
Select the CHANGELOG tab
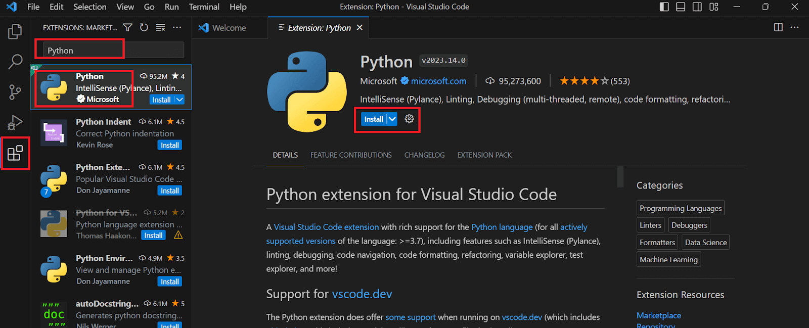pyautogui.click(x=425, y=155)
